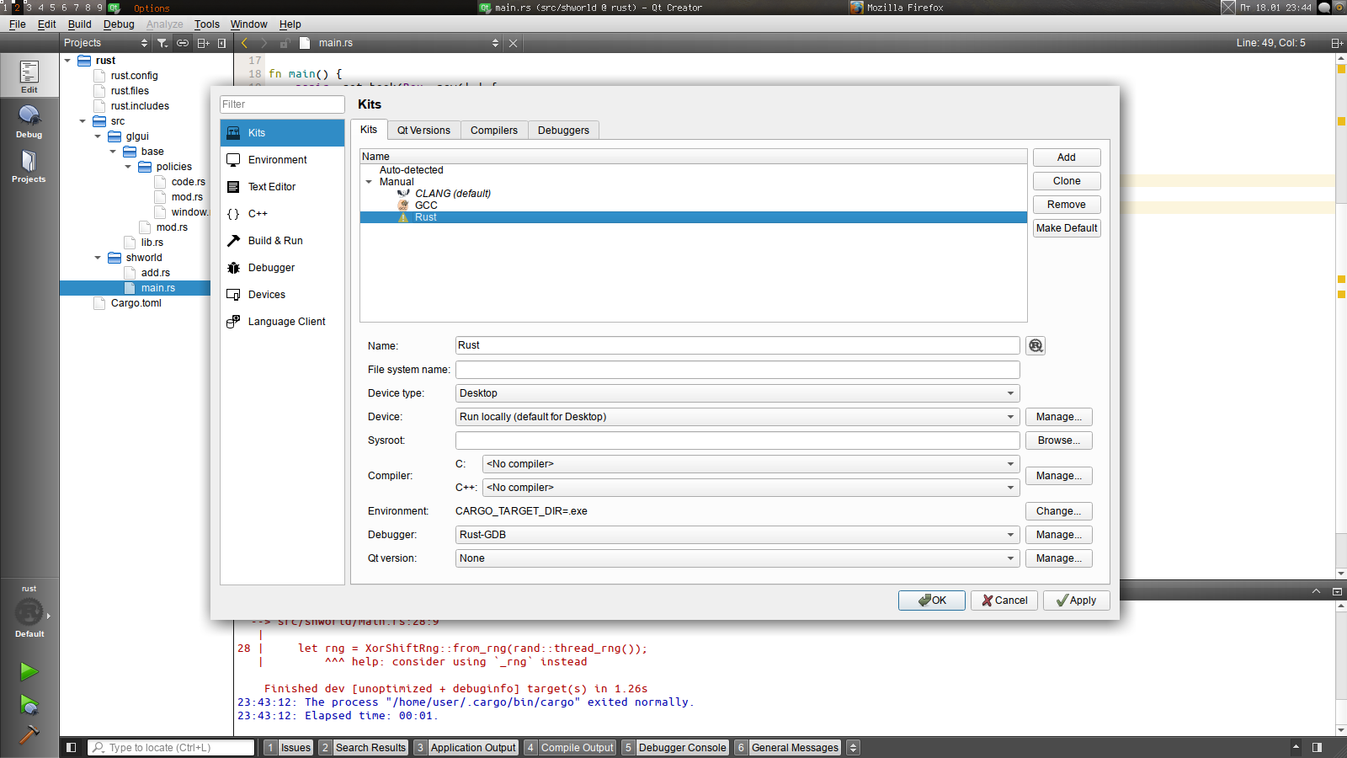Clone the selected kit
Viewport: 1347px width, 758px height.
[x=1067, y=181]
